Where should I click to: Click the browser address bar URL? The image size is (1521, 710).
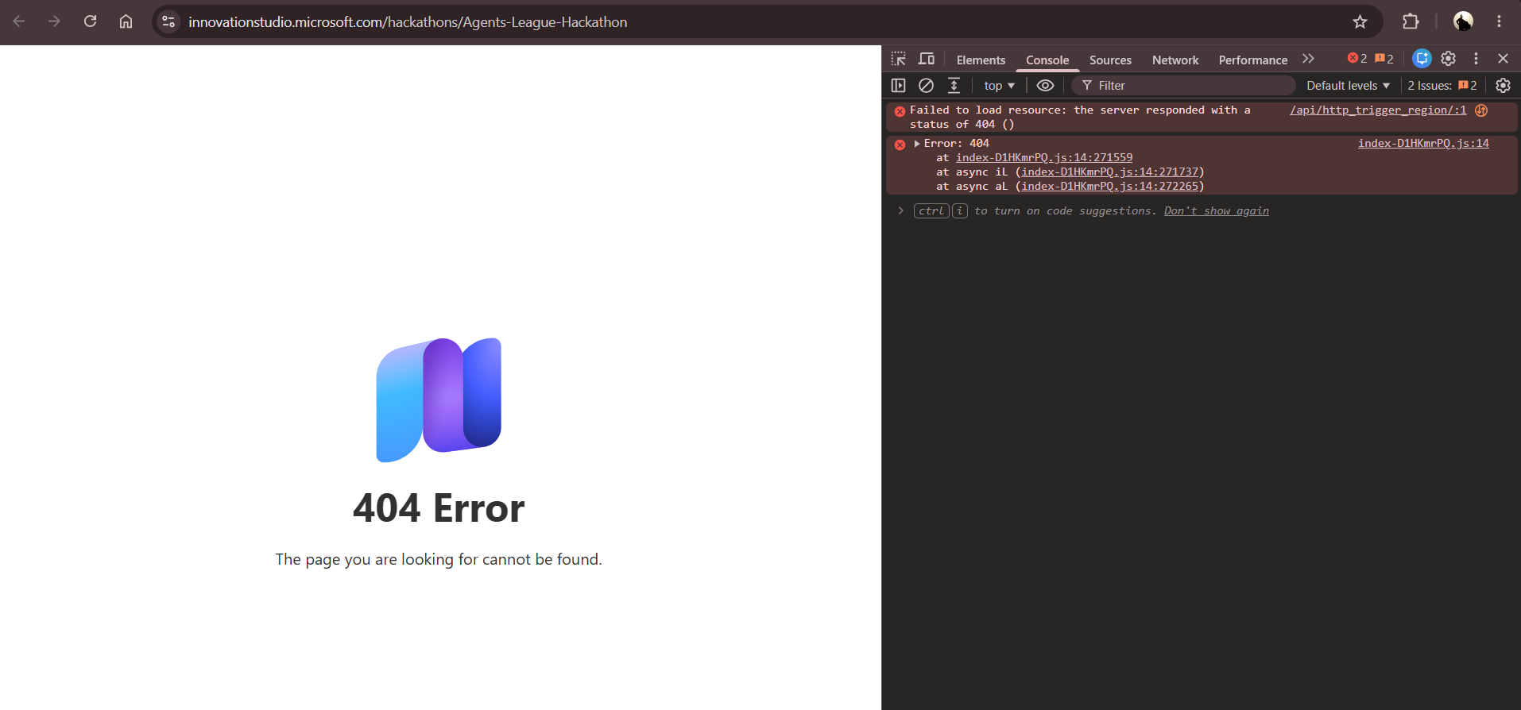pos(408,22)
